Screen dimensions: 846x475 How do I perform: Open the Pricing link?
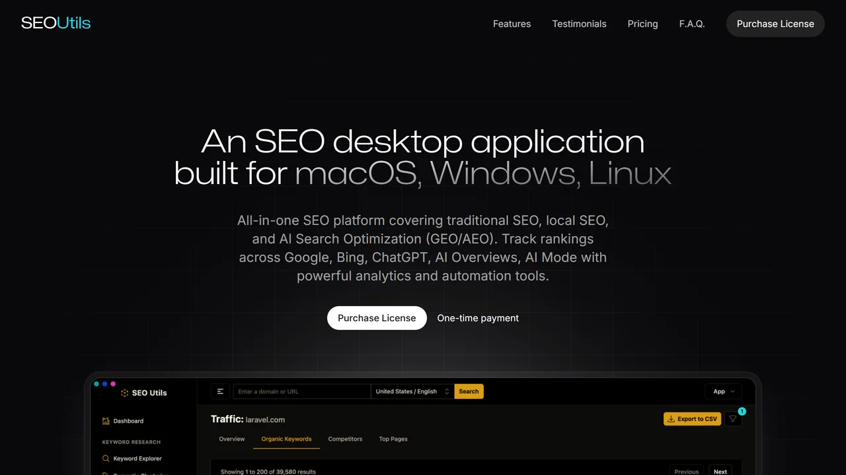pos(642,24)
